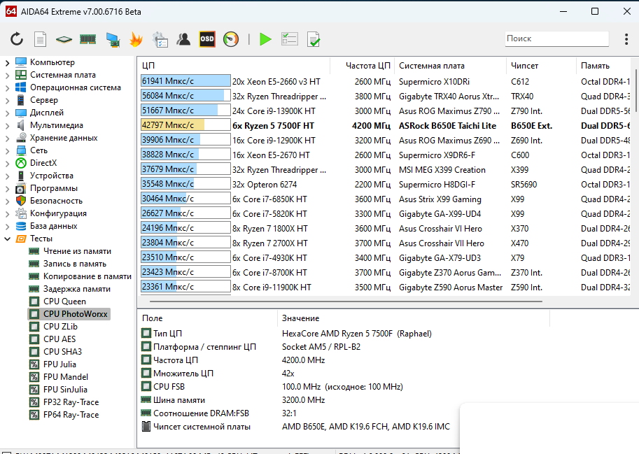639x454 pixels.
Task: Open the audit manager checklist icon
Action: pos(160,39)
